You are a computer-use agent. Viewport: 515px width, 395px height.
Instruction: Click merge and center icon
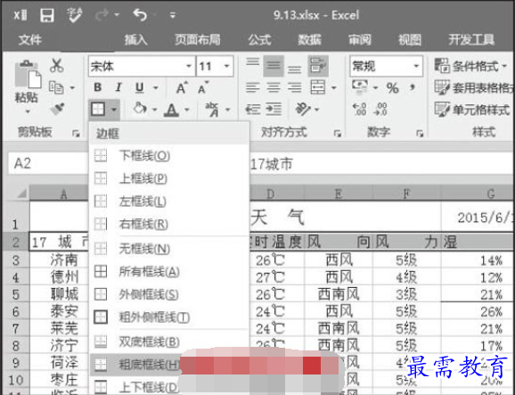(x=318, y=87)
